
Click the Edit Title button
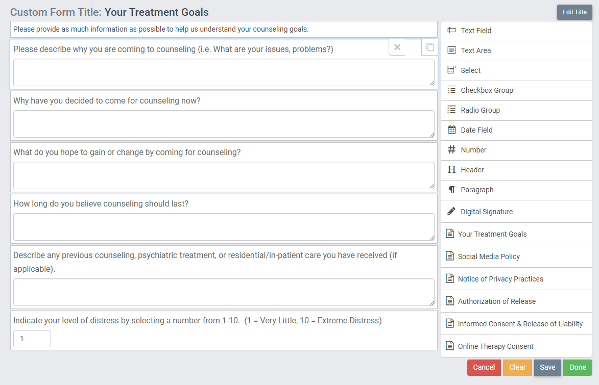pos(574,12)
